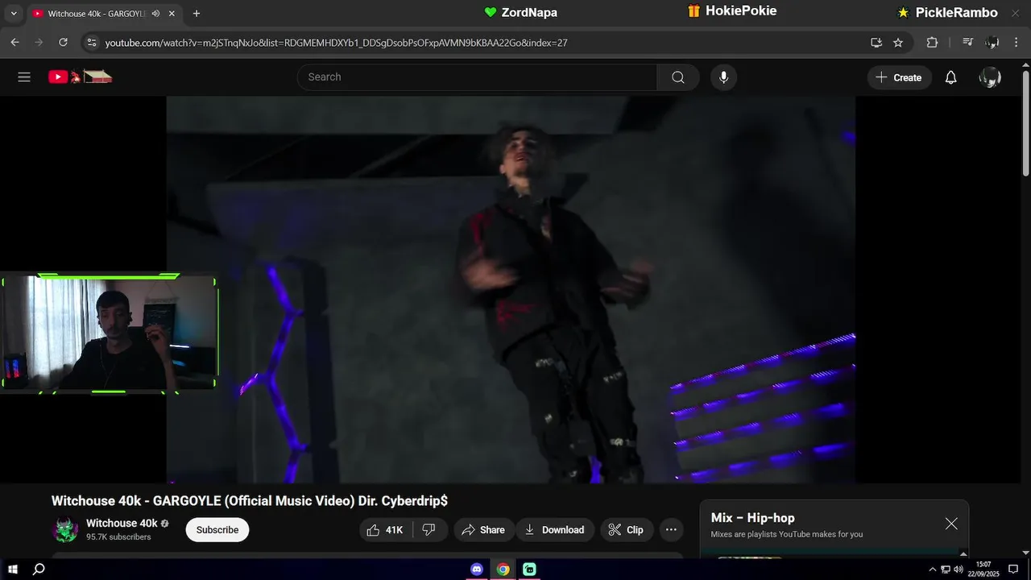The height and width of the screenshot is (580, 1031).
Task: Open Windows notification center
Action: (x=1013, y=570)
